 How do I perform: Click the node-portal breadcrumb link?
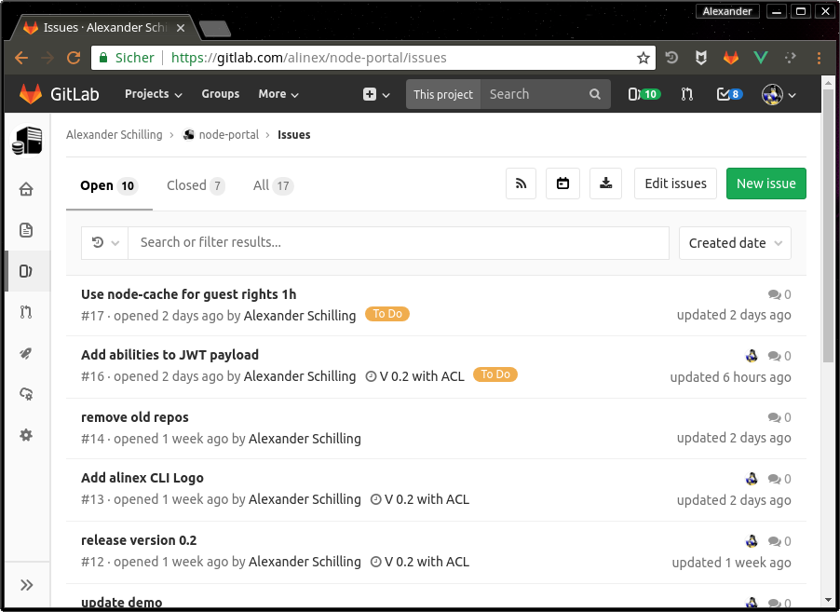227,134
